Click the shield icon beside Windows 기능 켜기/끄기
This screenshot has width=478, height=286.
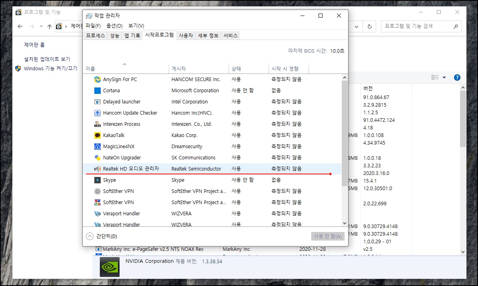18,69
